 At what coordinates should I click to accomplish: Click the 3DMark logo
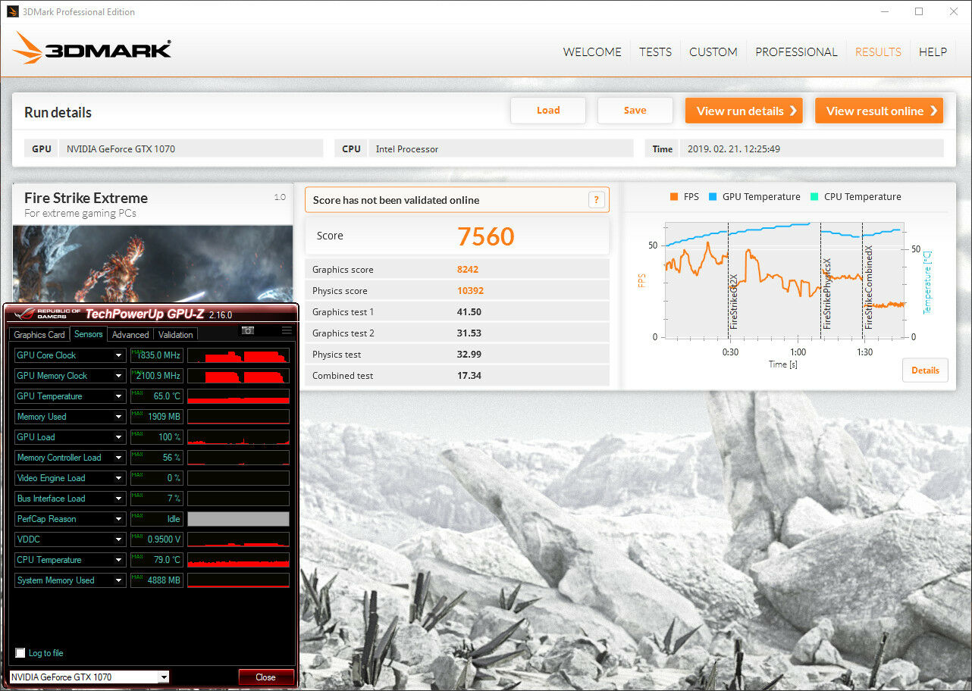[92, 48]
